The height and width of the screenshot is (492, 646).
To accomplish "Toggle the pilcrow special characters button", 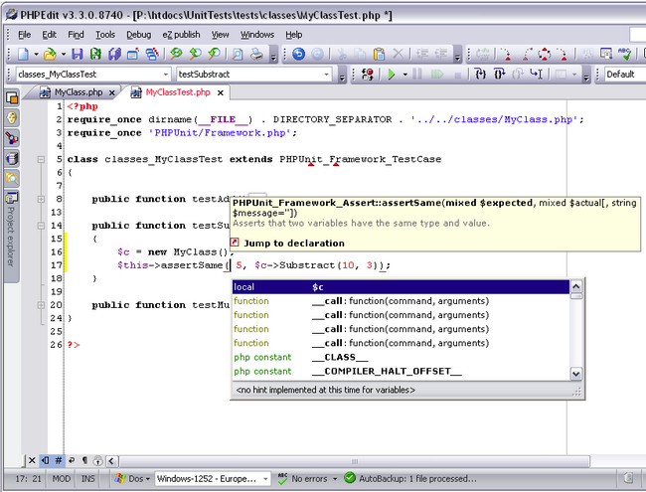I will click(x=84, y=460).
